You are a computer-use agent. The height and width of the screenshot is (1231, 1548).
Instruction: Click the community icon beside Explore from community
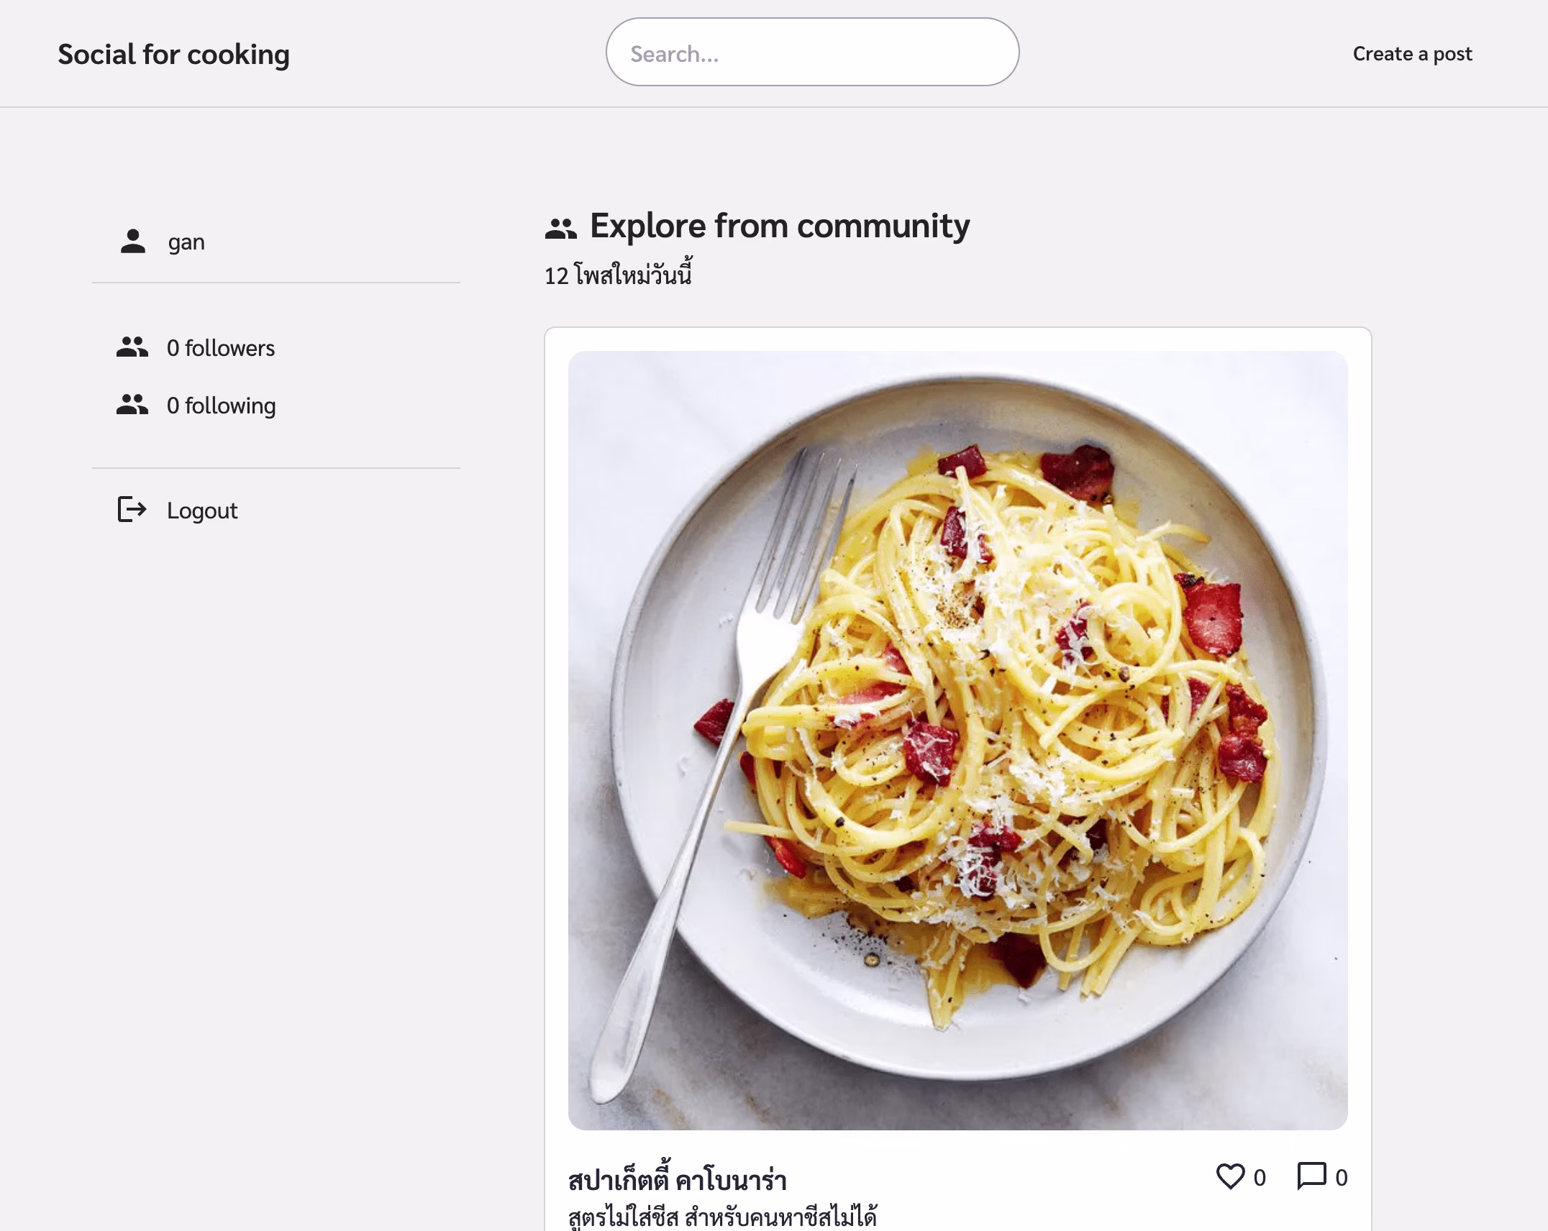[x=561, y=225]
